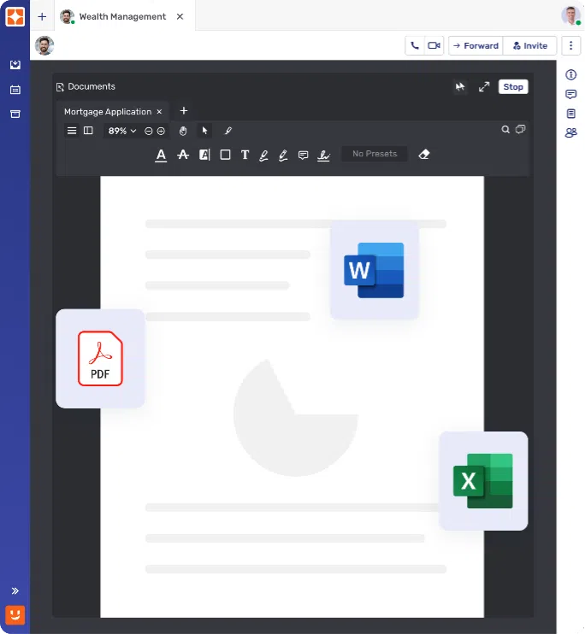Open the viewer hamburger menu
585x634 pixels.
[x=72, y=131]
